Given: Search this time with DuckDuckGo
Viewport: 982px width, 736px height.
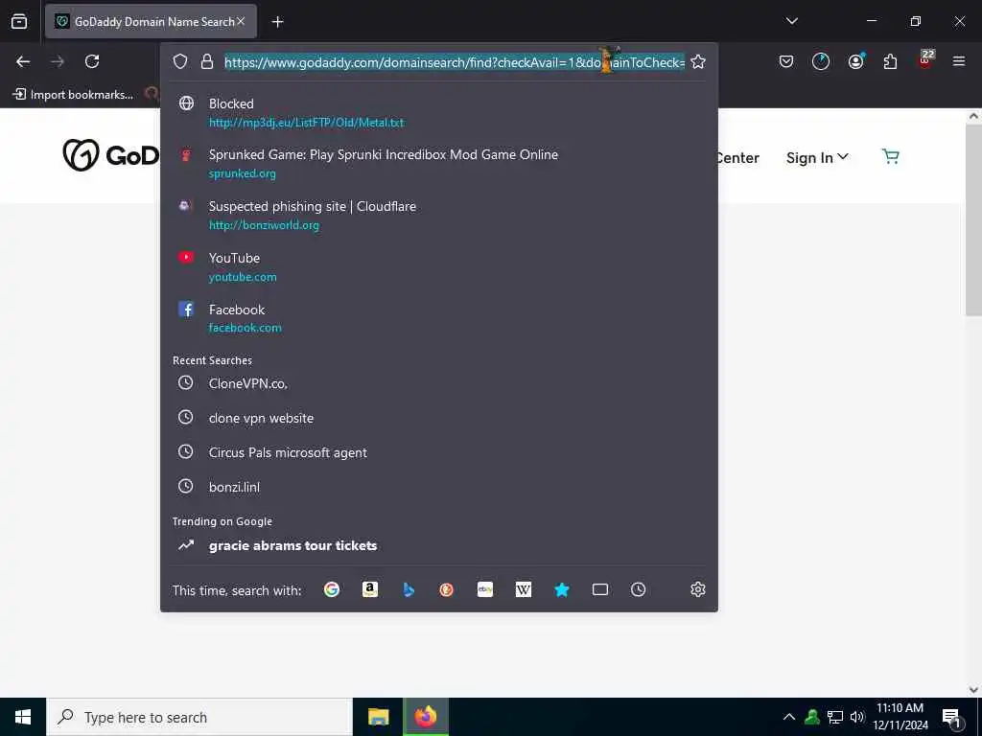Looking at the screenshot, I should (447, 589).
